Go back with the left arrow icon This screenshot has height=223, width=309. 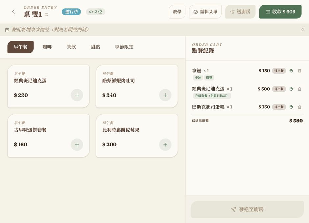pos(13,12)
